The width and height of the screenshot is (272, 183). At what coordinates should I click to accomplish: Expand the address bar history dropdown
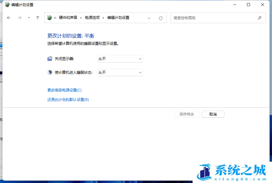[149, 18]
